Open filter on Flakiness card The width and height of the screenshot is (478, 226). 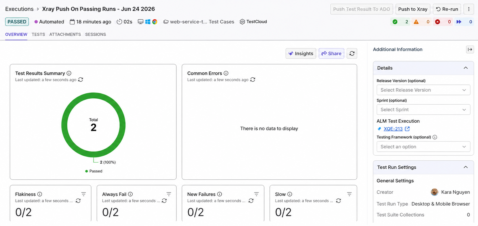pyautogui.click(x=84, y=194)
